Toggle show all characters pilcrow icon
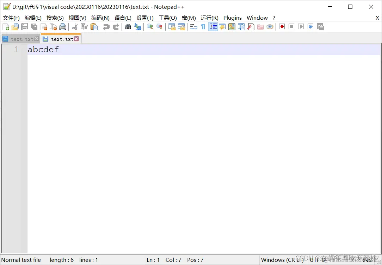Viewport: 382px width, 265px height. pyautogui.click(x=203, y=27)
